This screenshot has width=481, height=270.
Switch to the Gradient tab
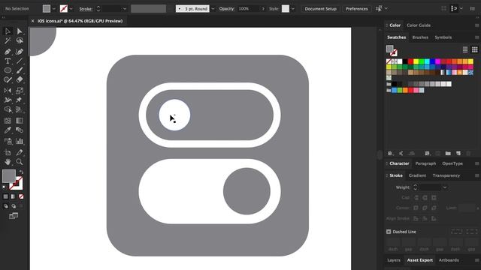point(417,175)
